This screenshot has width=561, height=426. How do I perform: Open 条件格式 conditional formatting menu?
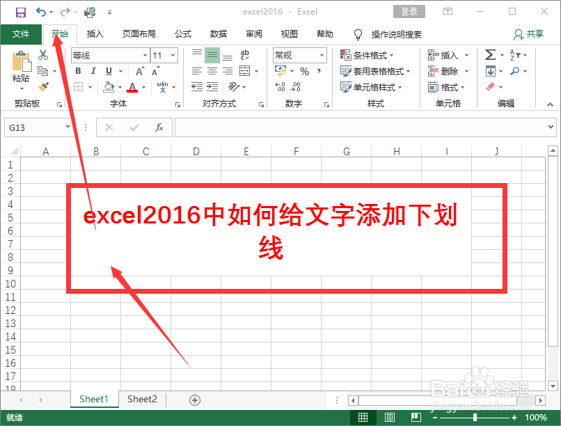(367, 55)
